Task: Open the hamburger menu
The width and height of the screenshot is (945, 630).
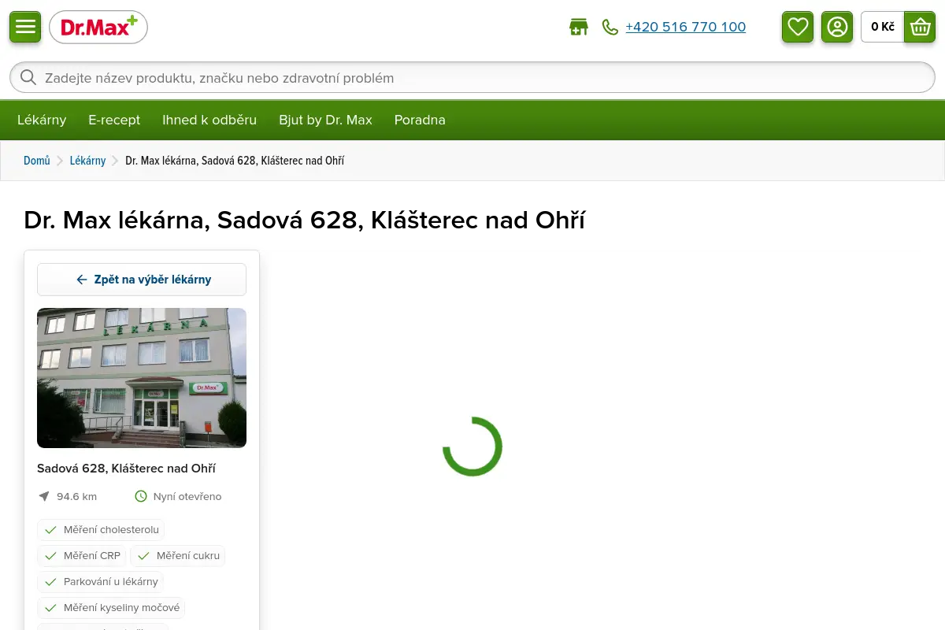Action: [25, 27]
